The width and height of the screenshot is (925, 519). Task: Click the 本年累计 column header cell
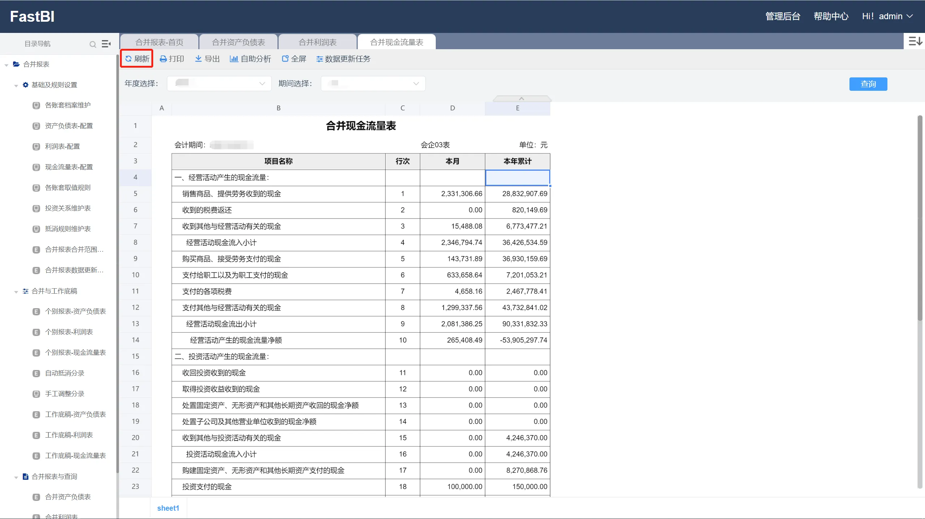click(517, 161)
